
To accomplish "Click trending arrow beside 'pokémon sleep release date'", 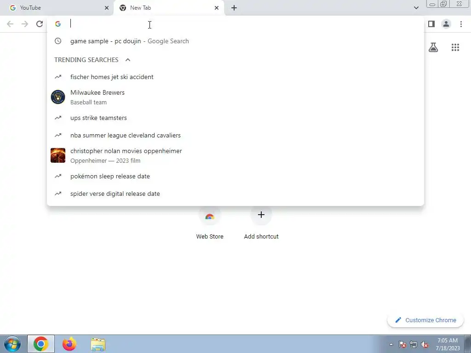I will click(58, 176).
